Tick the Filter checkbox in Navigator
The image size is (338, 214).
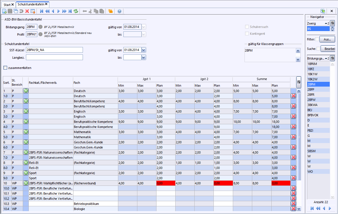pos(317,39)
